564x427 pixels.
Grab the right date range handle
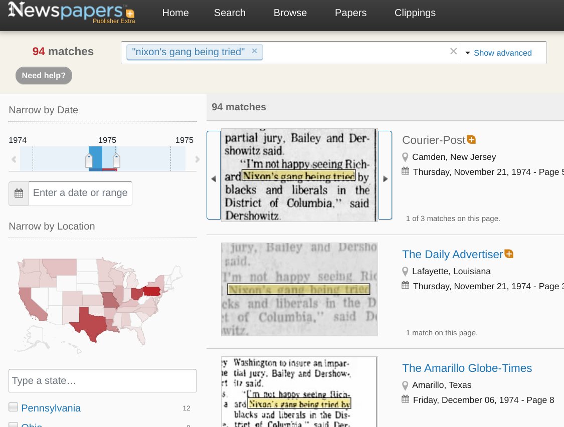click(116, 160)
